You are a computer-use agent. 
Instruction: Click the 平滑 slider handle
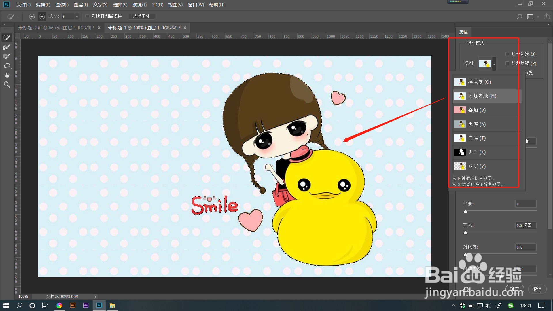465,211
